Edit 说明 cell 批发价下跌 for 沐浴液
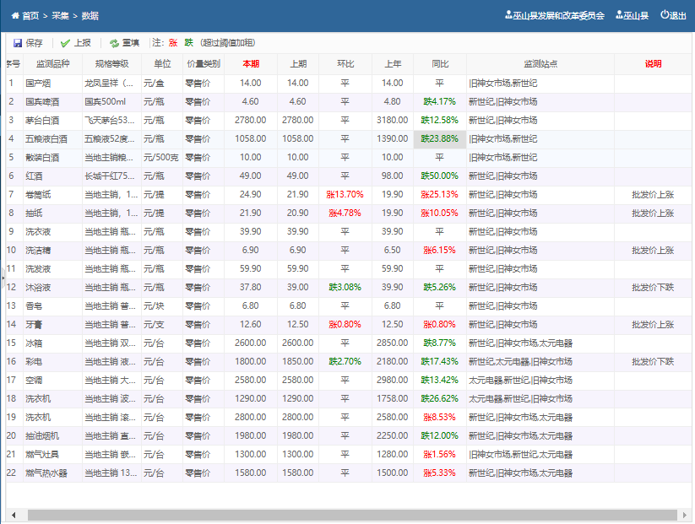695x524 pixels. pyautogui.click(x=653, y=288)
